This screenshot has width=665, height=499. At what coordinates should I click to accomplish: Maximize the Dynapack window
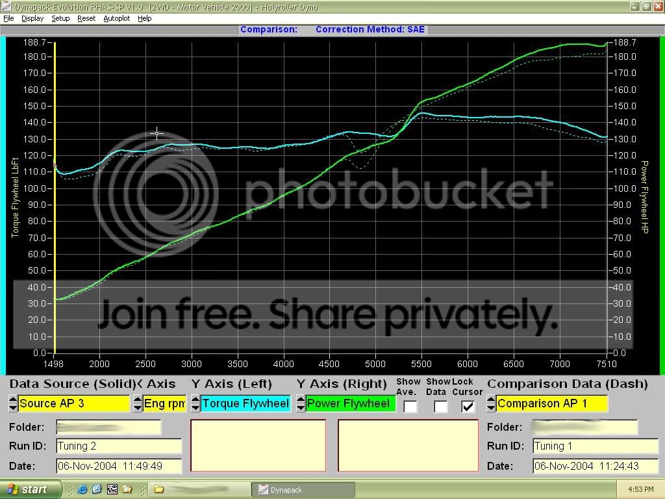click(646, 6)
